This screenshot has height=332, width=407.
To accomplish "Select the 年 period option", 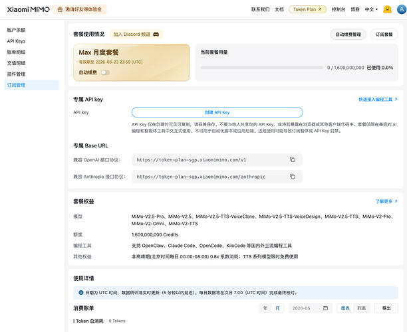I will click(x=265, y=308).
